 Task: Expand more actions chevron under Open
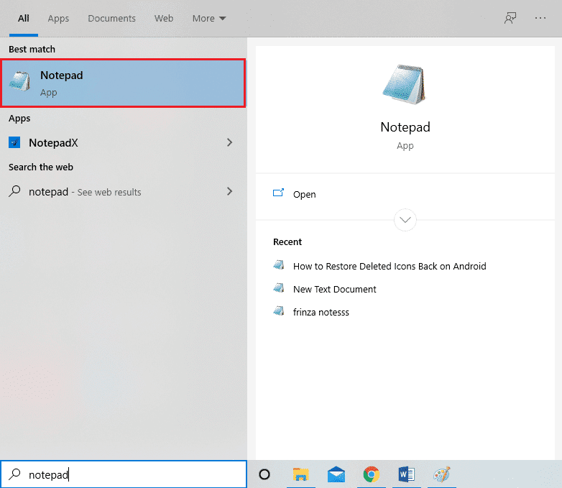click(405, 220)
